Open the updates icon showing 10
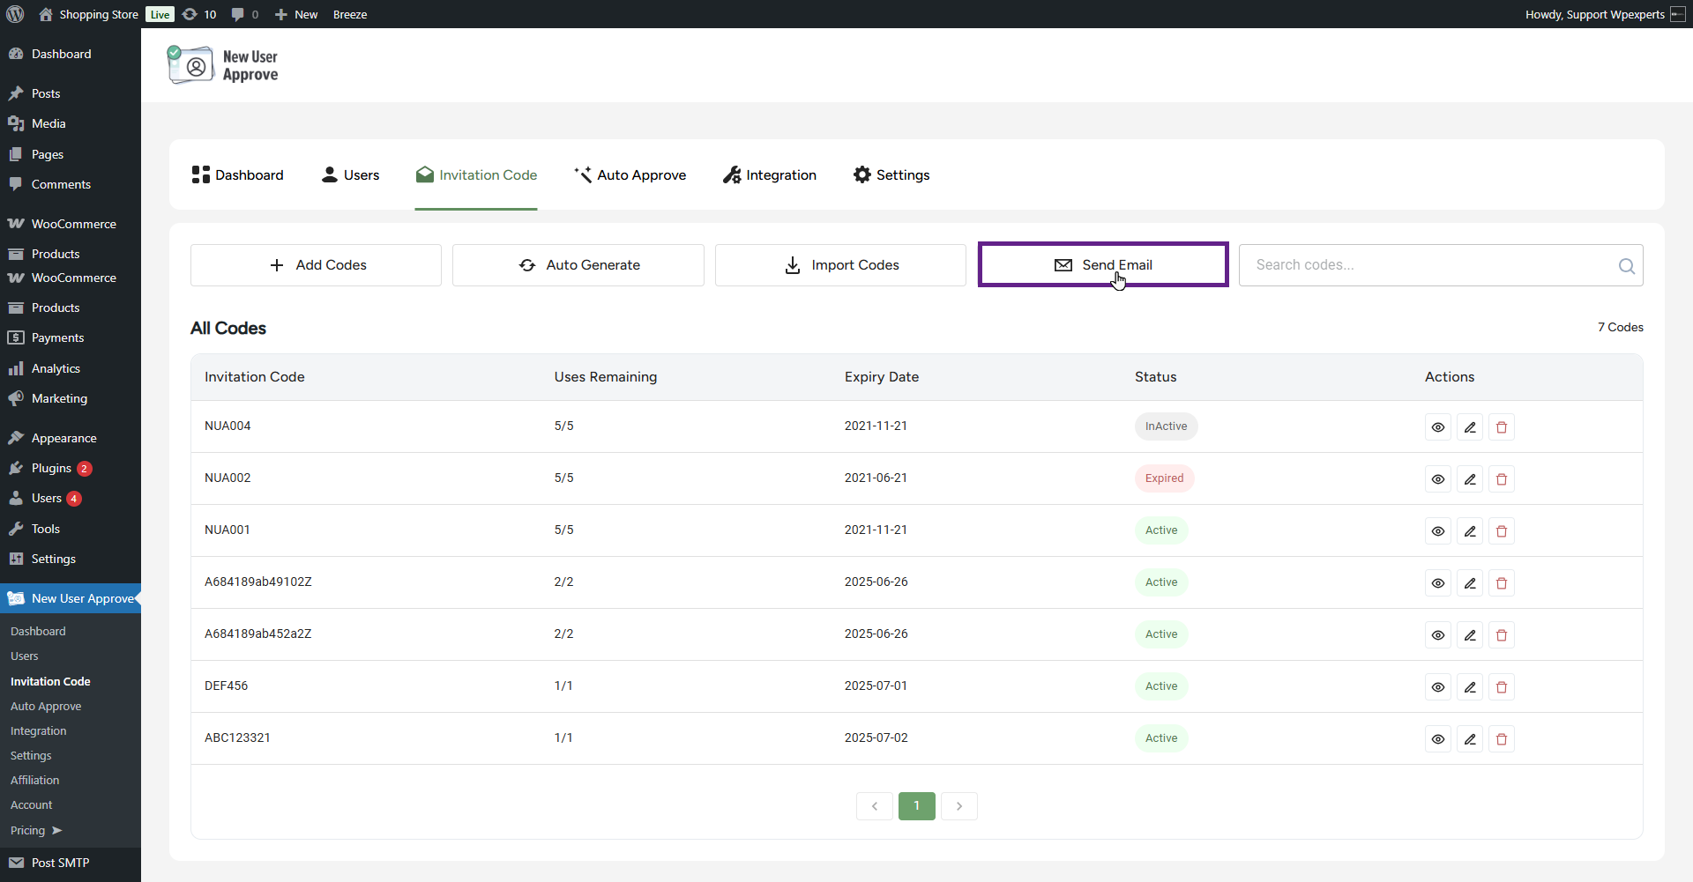This screenshot has width=1693, height=882. 199,14
